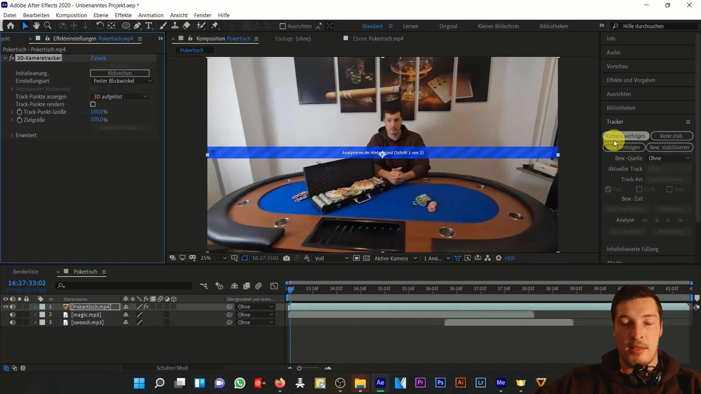The width and height of the screenshot is (701, 394).
Task: Expand the Pokertisch.mp4 layer properties
Action: click(x=35, y=307)
